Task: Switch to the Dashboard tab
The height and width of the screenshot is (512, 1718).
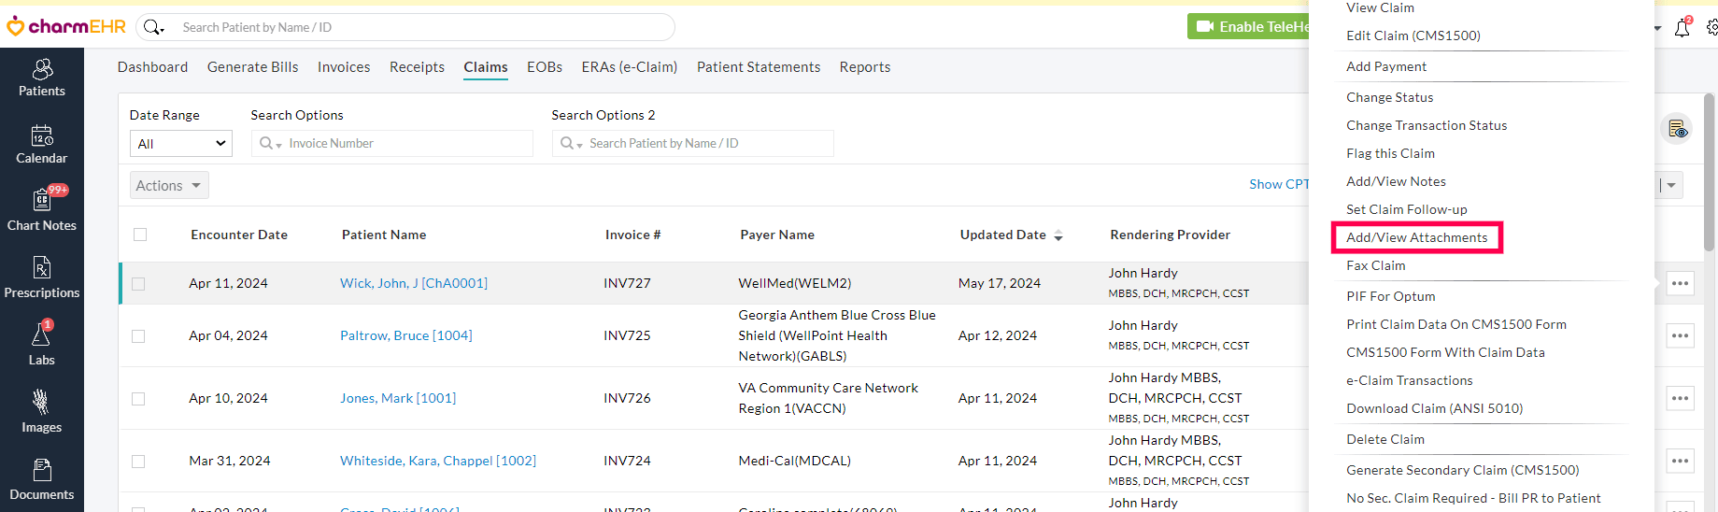Action: click(x=152, y=67)
